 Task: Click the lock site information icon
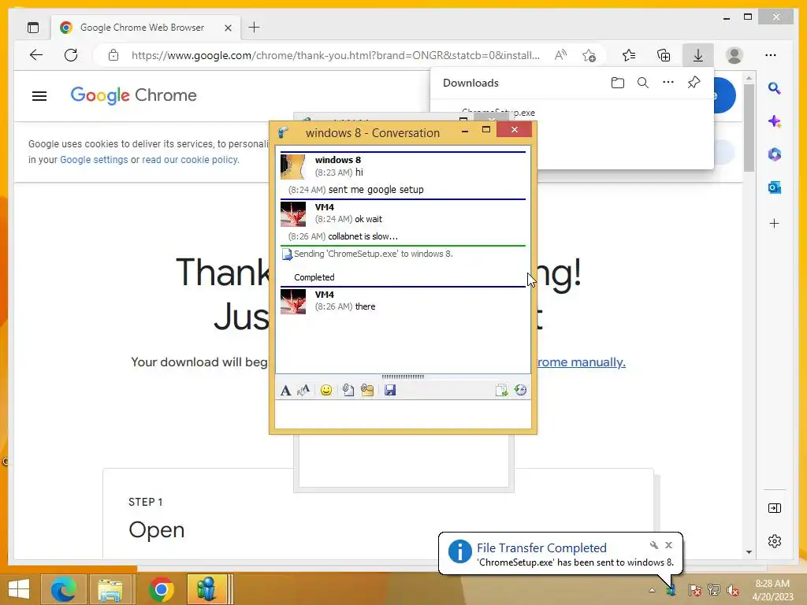tap(113, 55)
